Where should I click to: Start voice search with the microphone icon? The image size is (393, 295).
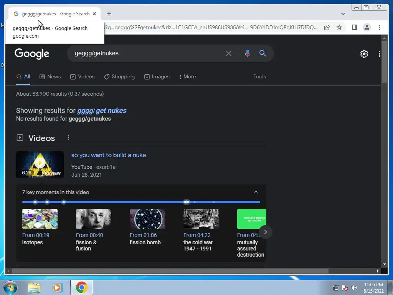[x=248, y=53]
